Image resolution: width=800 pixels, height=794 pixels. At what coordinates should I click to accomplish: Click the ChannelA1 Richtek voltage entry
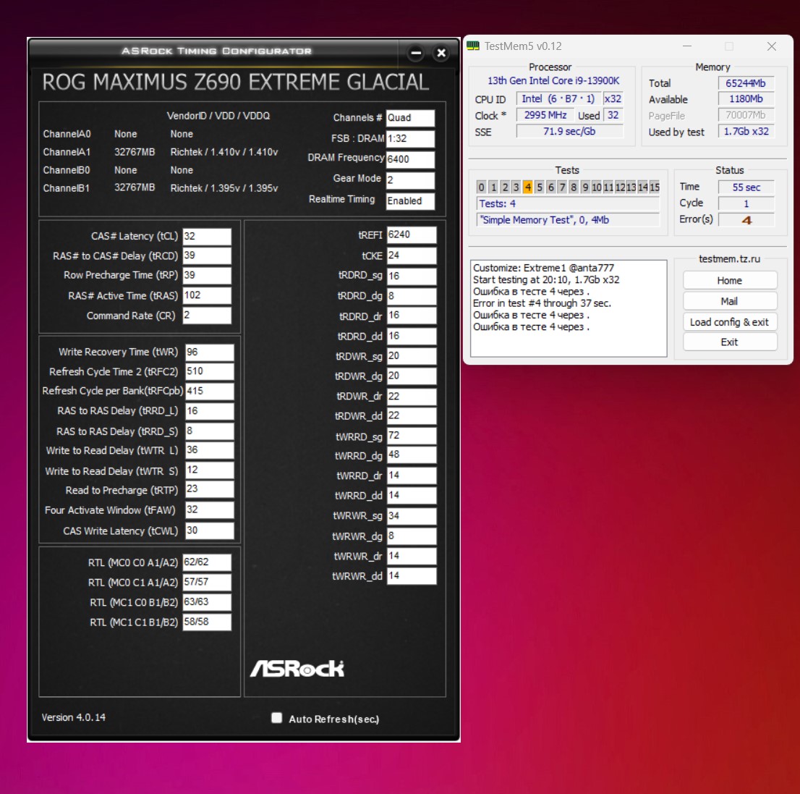tap(224, 152)
